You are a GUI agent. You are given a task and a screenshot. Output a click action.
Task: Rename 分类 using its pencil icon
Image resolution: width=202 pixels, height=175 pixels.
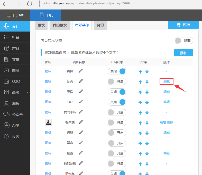coord(81,81)
